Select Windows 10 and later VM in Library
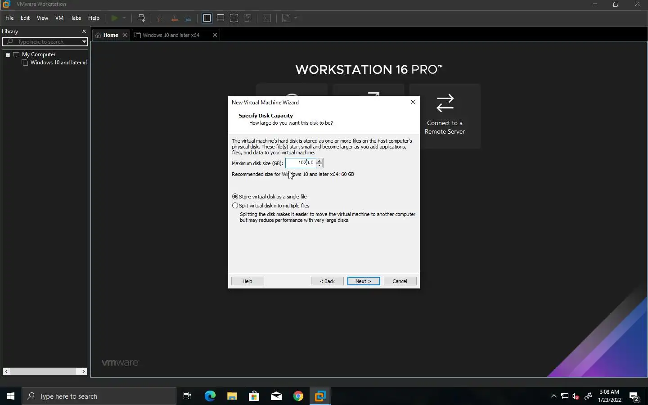This screenshot has width=648, height=405. 58,63
